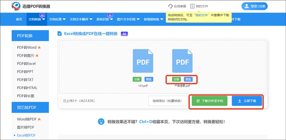Click the fire icon next to PDF转图片
This screenshot has height=140, width=286.
click(37, 56)
